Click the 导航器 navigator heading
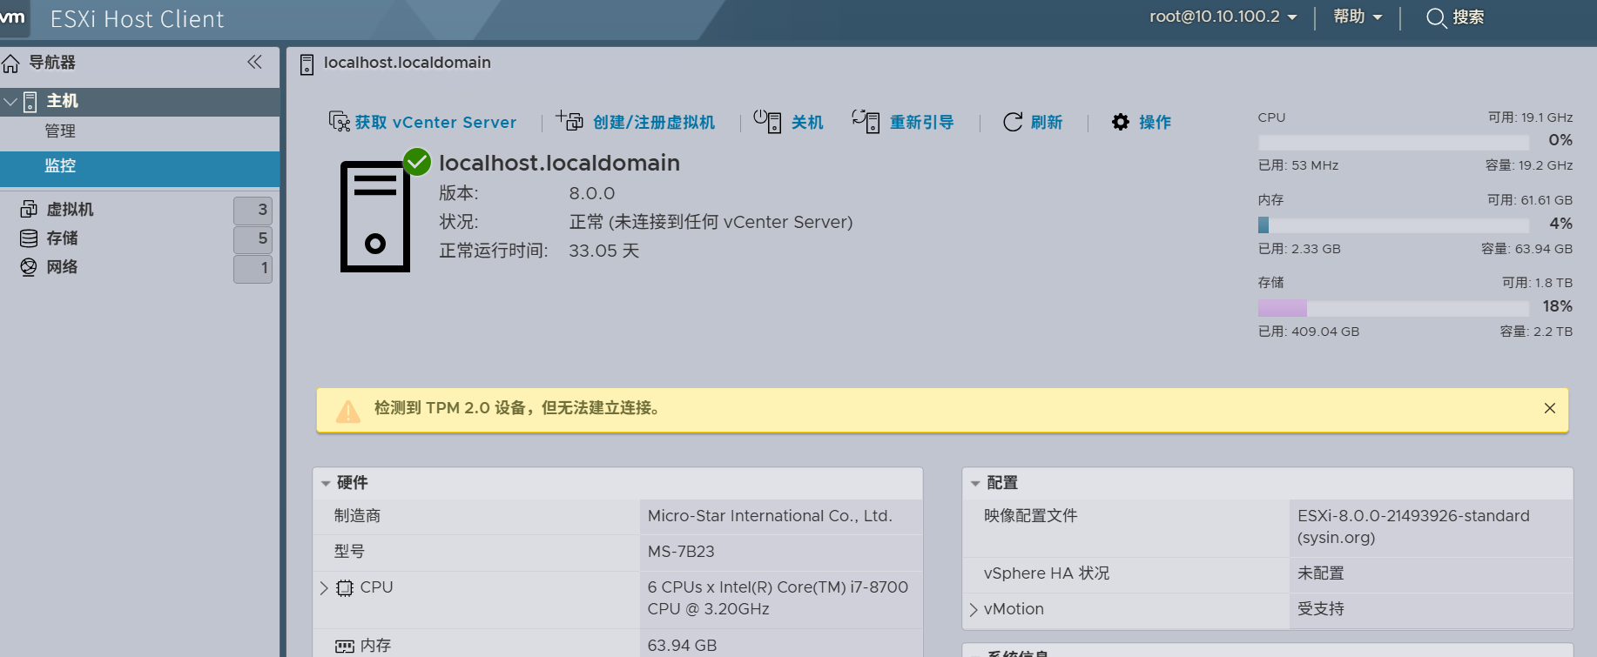This screenshot has height=657, width=1597. point(52,63)
